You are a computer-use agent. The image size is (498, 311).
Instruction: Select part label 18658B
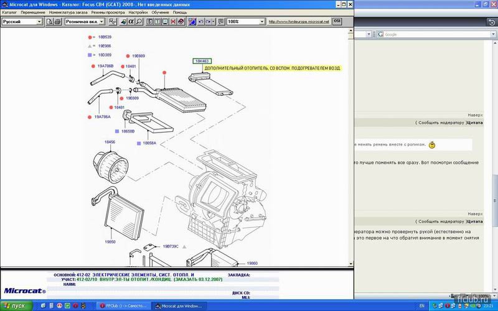click(128, 131)
